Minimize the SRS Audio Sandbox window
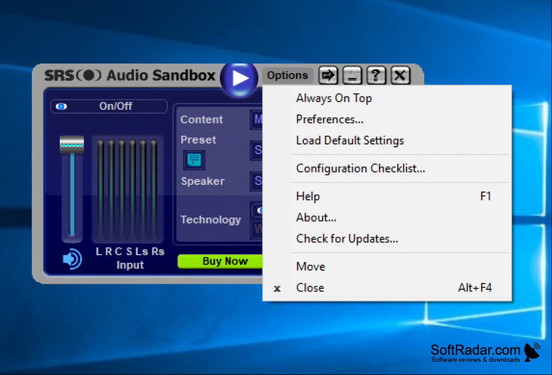552x375 pixels. click(x=352, y=75)
